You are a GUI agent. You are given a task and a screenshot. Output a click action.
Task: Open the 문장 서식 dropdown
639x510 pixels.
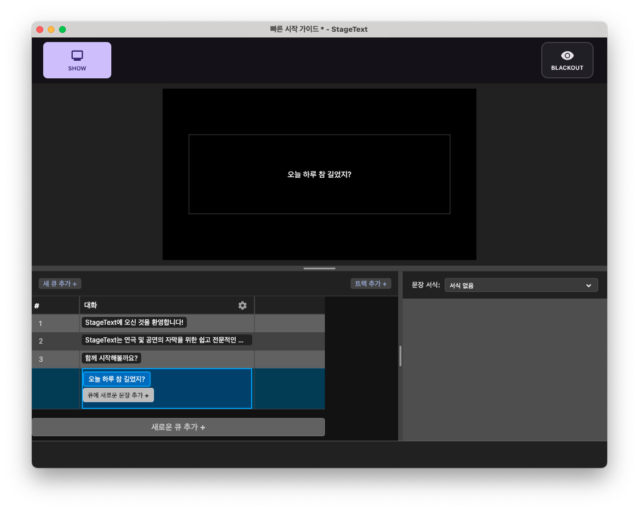point(520,285)
